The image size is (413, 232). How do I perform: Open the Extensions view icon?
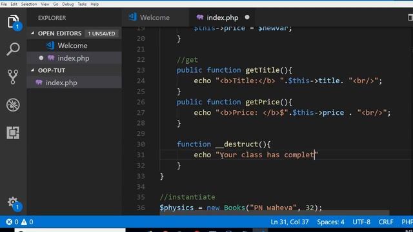click(13, 133)
